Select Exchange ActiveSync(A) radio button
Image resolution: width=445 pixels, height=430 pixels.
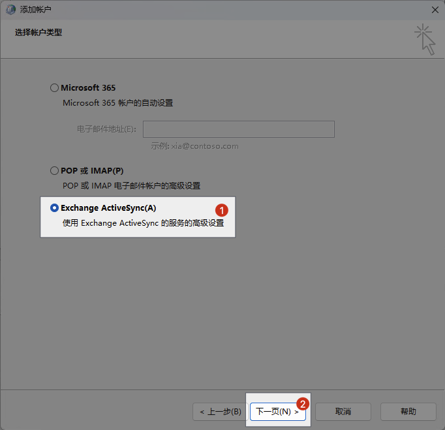click(54, 207)
